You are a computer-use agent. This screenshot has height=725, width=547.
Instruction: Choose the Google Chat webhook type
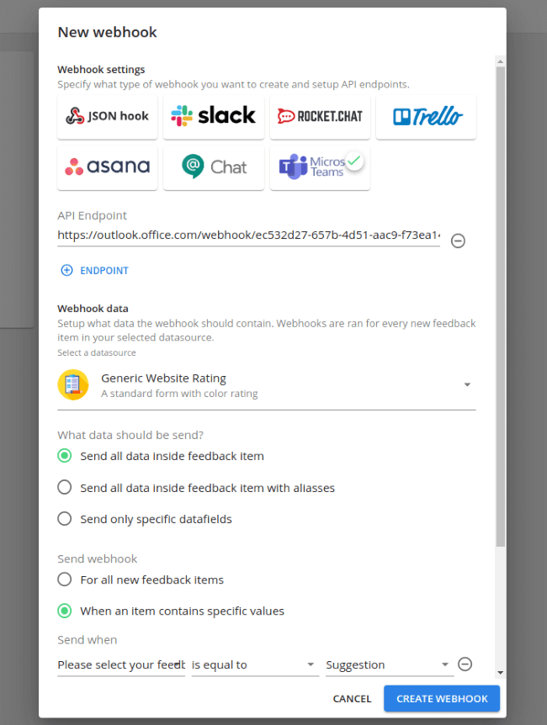(213, 167)
